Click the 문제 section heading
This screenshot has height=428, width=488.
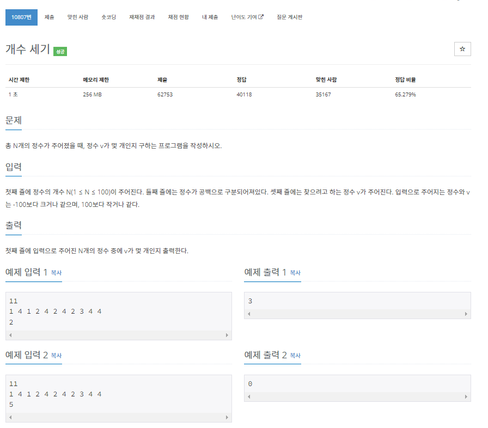pos(14,120)
